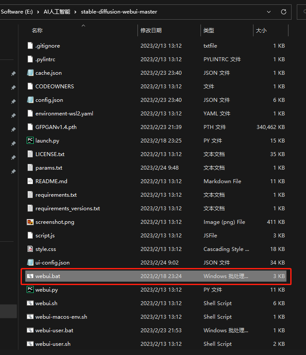306x355 pixels.
Task: Sort files by 名称 column
Action: tap(37, 30)
